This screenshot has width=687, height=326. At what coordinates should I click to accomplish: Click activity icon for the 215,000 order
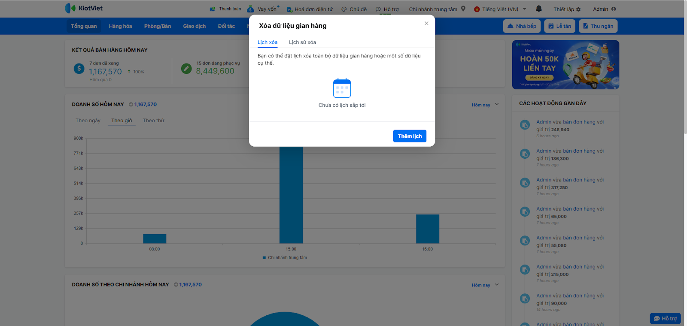tap(525, 269)
